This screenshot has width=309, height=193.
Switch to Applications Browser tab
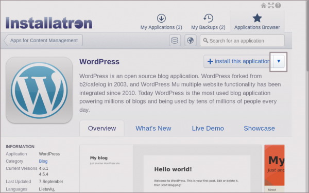(x=257, y=22)
